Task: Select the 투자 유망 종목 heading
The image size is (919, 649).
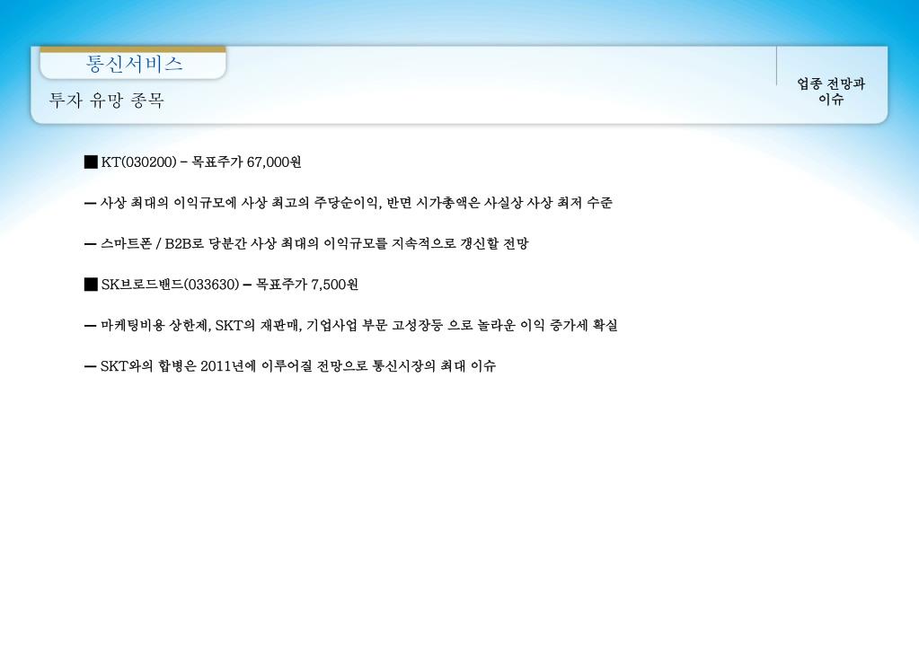Action: coord(106,101)
